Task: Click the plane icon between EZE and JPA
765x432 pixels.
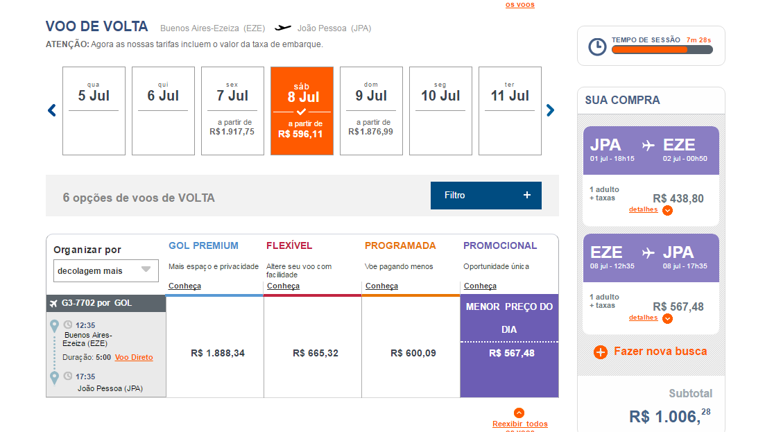Action: [x=648, y=252]
